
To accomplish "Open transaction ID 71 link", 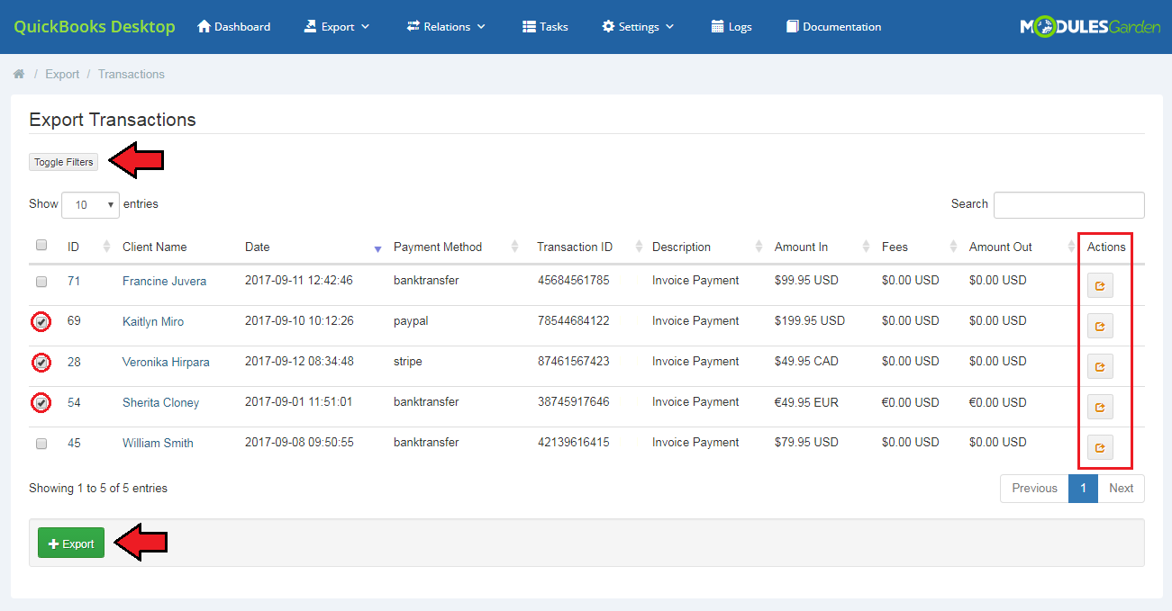I will (74, 281).
